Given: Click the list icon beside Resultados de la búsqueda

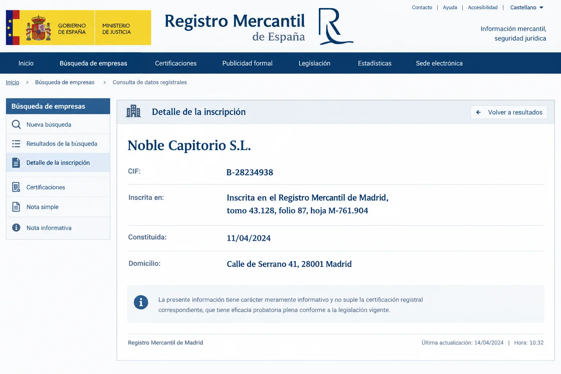Looking at the screenshot, I should tap(16, 144).
